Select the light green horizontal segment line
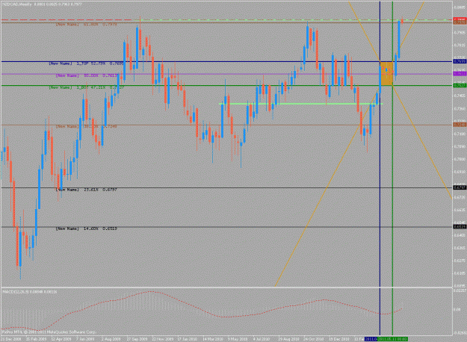Screen dimensions: 467x342 301,104
